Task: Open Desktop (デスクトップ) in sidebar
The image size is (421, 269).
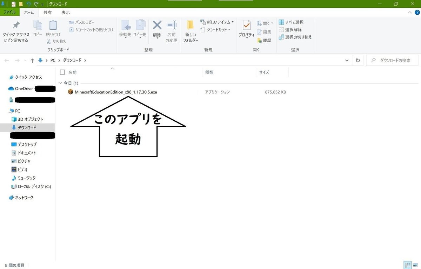Action: point(24,144)
